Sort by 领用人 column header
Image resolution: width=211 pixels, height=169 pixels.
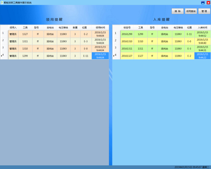pos(13,28)
